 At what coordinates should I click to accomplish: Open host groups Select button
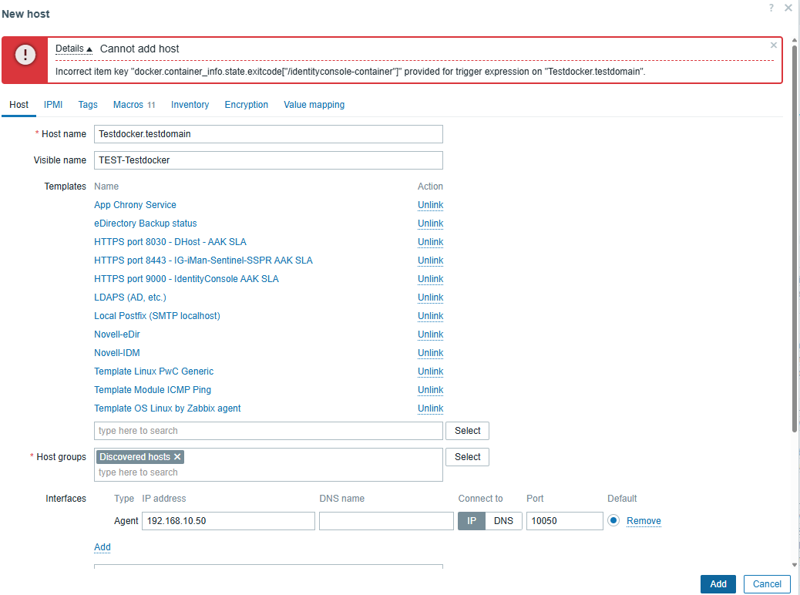pyautogui.click(x=467, y=457)
